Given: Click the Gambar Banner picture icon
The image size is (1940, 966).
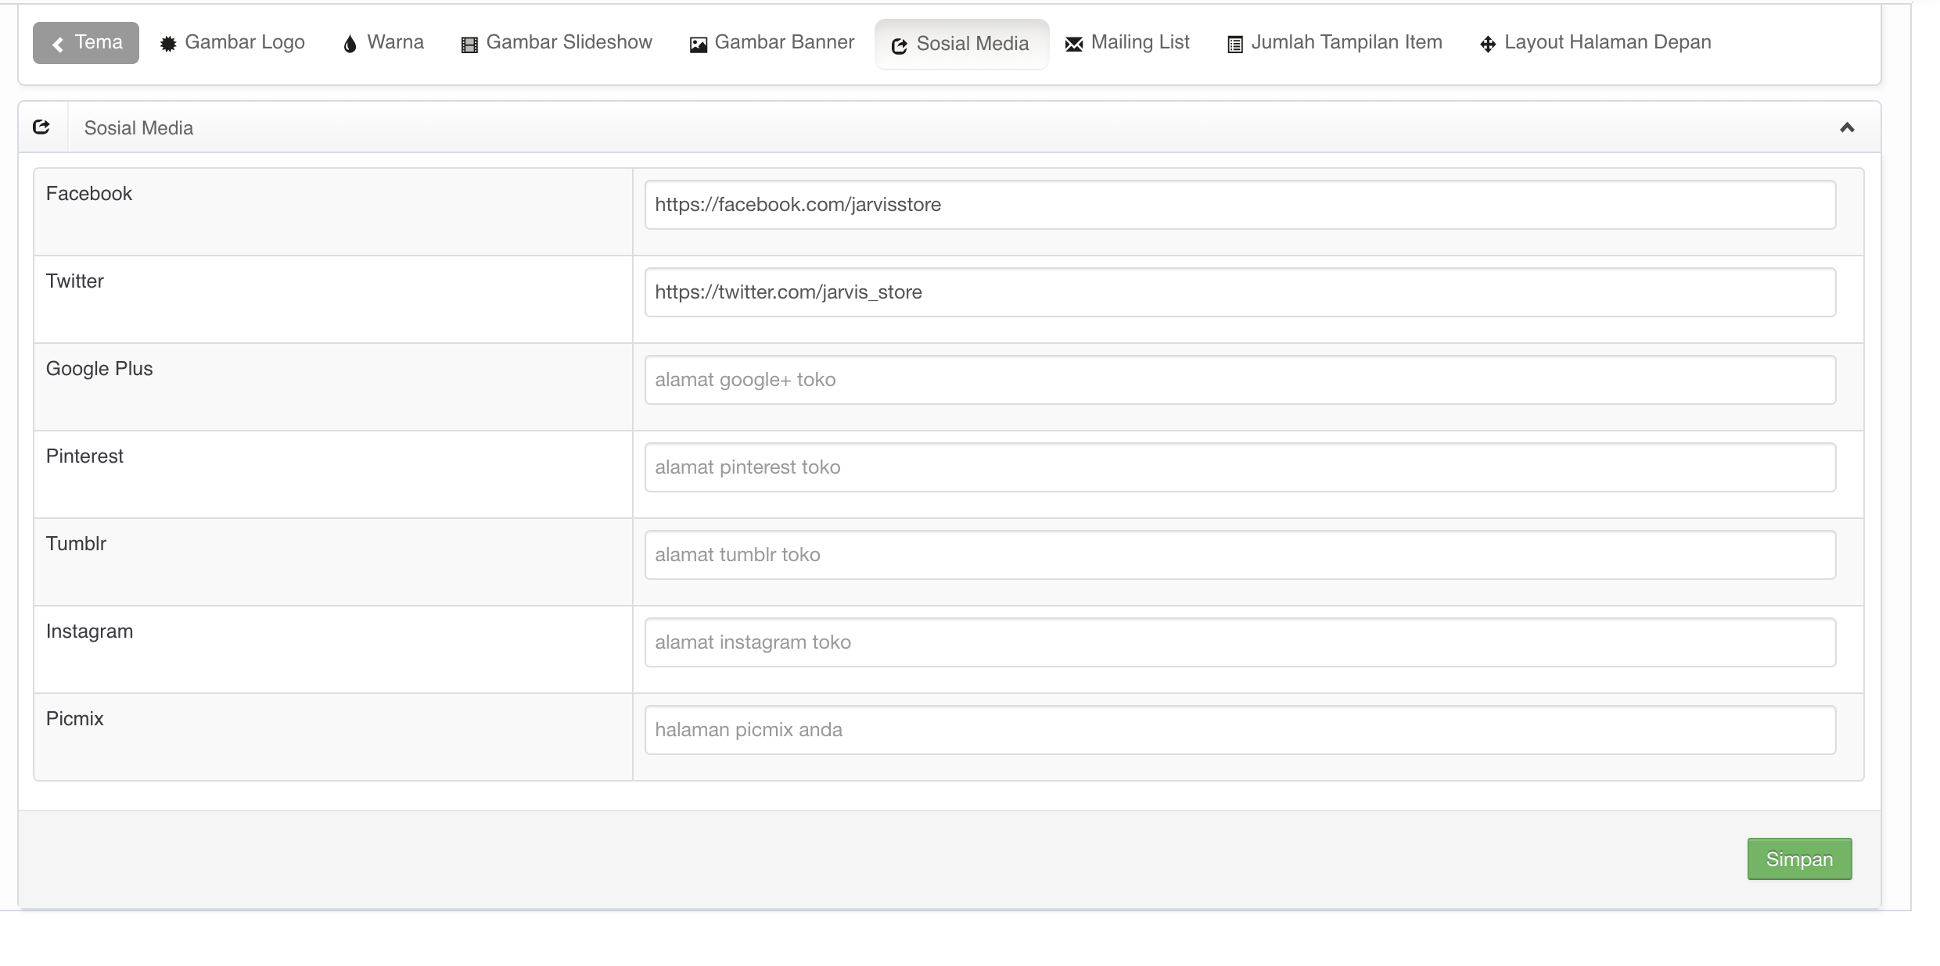Looking at the screenshot, I should tap(698, 45).
